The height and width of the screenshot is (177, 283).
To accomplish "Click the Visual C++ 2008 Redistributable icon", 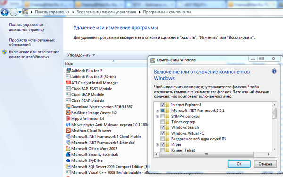I will [x=68, y=172].
